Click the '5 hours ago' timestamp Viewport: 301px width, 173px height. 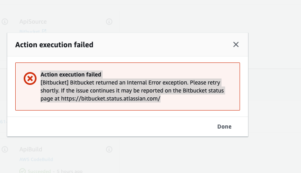pyautogui.click(x=69, y=171)
